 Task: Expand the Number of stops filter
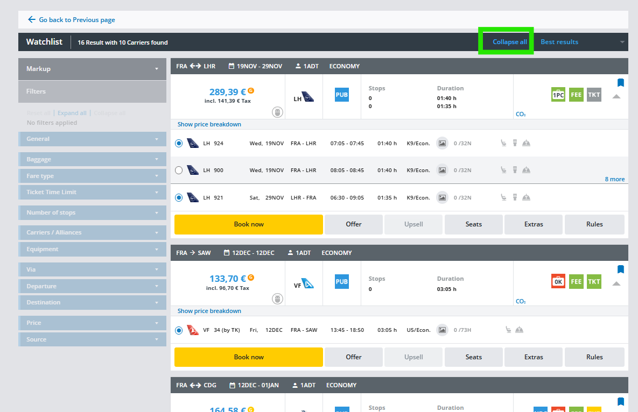[x=92, y=212]
